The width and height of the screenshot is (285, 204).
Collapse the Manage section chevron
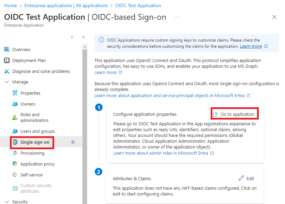click(x=7, y=82)
